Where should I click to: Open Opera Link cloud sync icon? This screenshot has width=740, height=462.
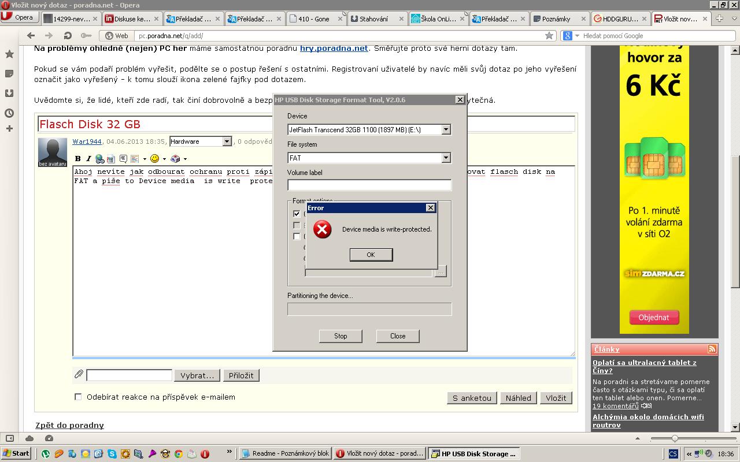click(x=29, y=438)
